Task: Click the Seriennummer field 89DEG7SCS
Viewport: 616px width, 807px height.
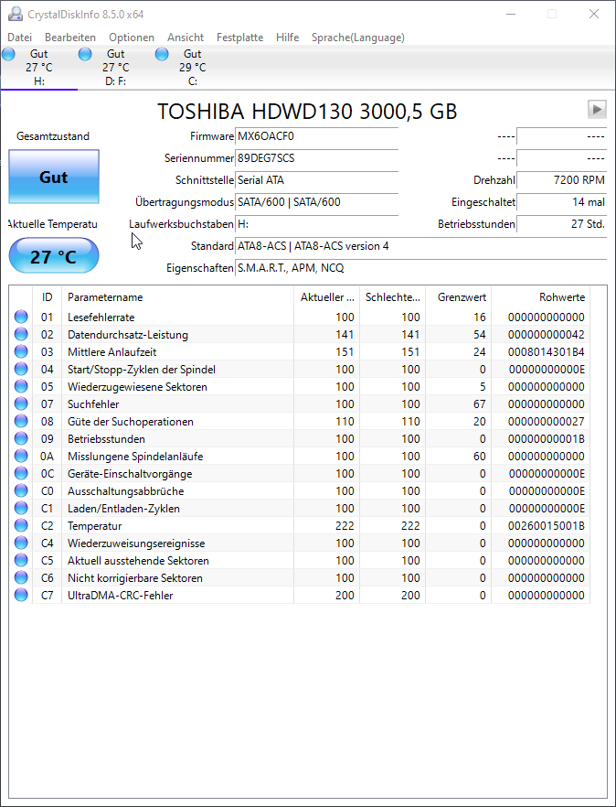Action: coord(317,158)
